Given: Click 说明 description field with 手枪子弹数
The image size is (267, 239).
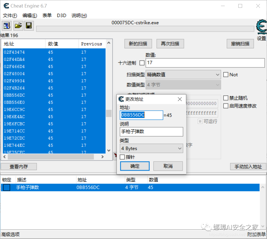Looking at the screenshot, I should point(151,132).
